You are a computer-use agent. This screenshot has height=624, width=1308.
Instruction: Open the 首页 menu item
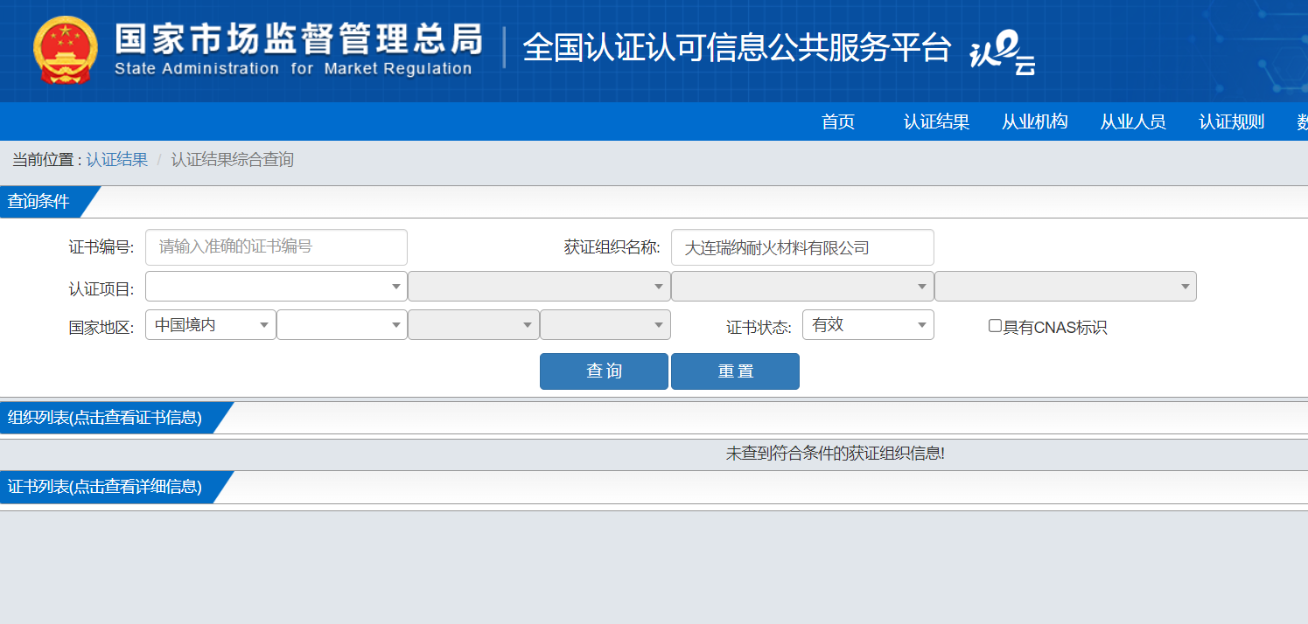point(838,121)
